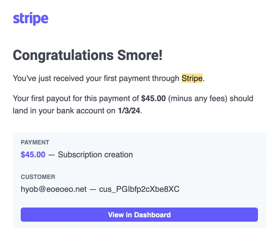The width and height of the screenshot is (279, 238).
Task: Click the "Your first payout" phrase
Action: click(42, 98)
